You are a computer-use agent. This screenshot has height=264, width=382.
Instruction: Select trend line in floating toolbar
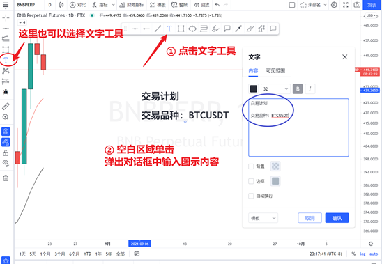[x=158, y=29]
